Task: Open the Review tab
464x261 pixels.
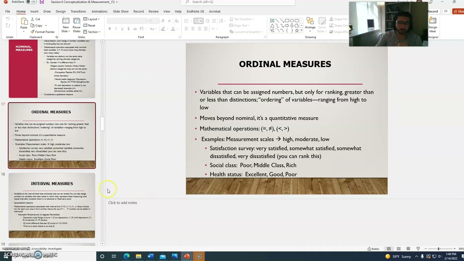Action: point(153,11)
